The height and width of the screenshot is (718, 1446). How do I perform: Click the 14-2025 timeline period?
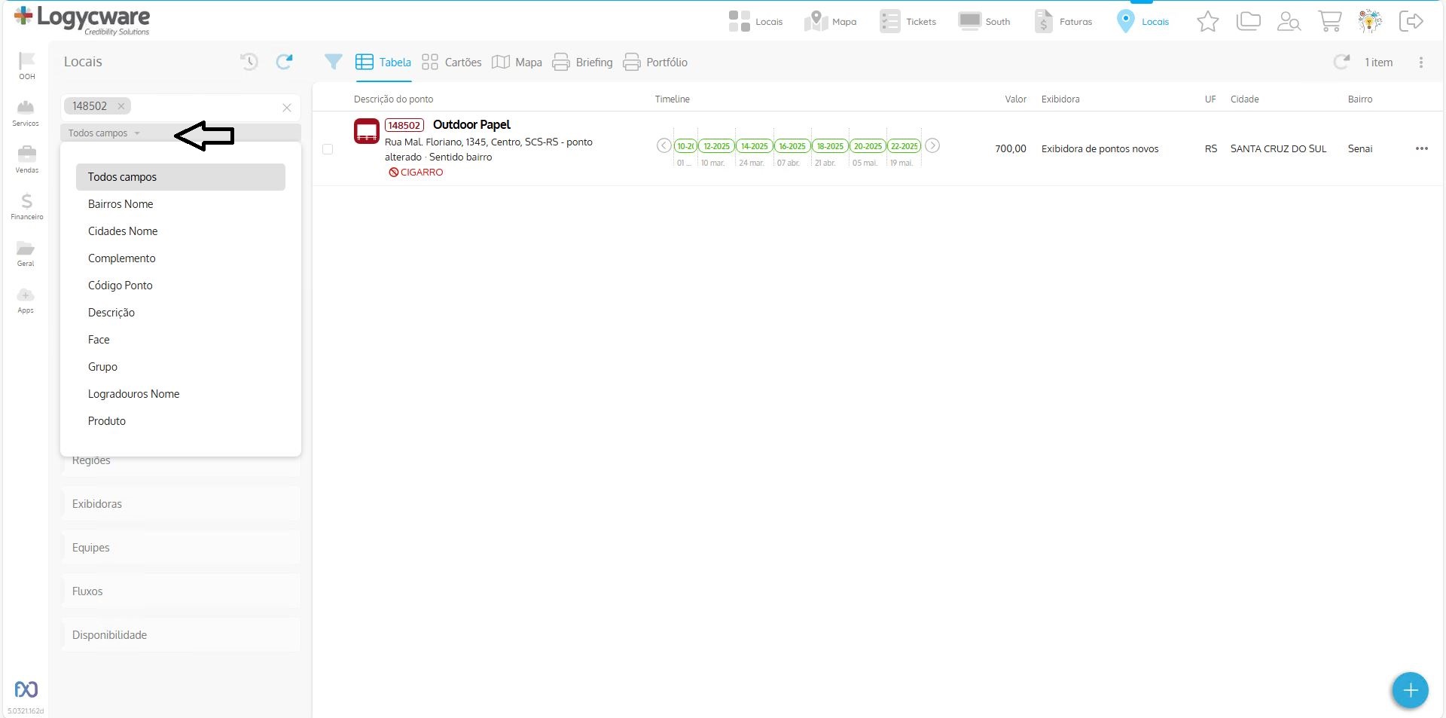click(x=754, y=146)
